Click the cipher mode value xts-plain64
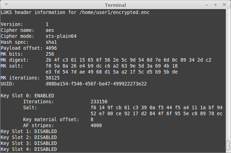 (61, 36)
